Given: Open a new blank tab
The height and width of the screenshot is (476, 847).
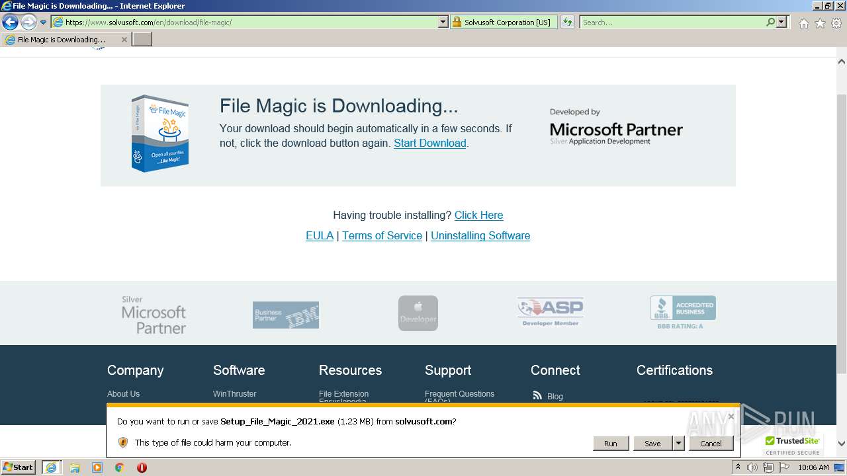Looking at the screenshot, I should (142, 40).
